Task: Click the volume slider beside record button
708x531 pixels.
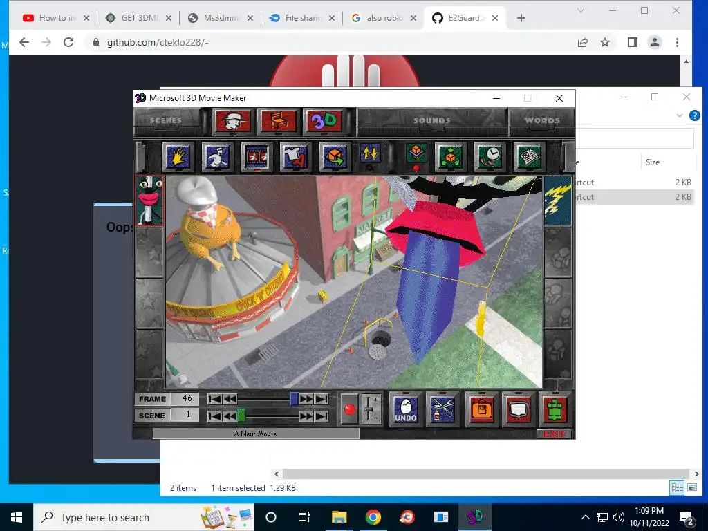Action: point(371,409)
